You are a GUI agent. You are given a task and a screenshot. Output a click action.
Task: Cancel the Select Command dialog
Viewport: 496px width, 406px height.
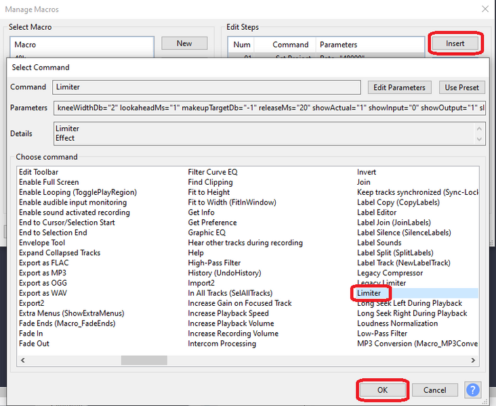point(434,390)
